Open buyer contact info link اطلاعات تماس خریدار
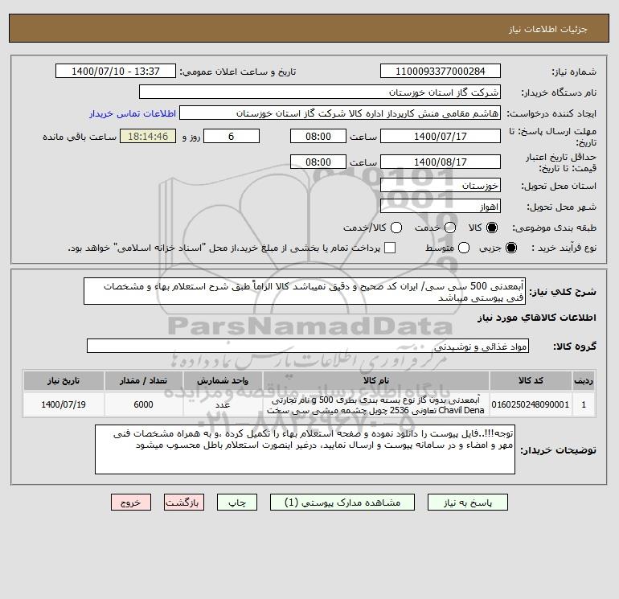The height and width of the screenshot is (599, 619). click(133, 113)
